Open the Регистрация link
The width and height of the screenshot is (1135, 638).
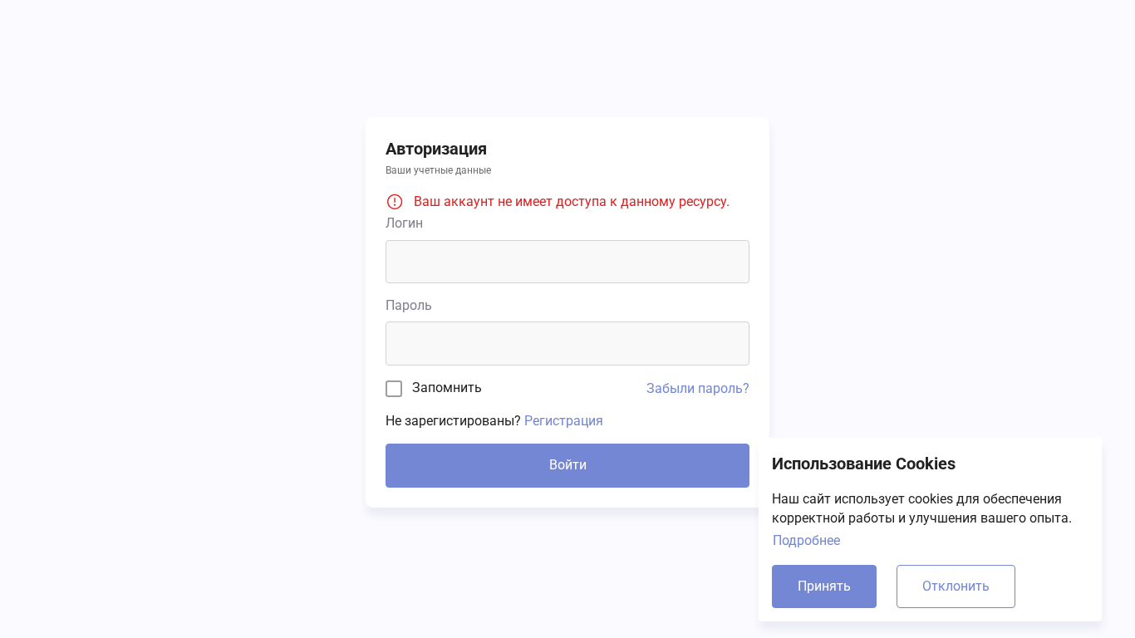click(x=563, y=421)
